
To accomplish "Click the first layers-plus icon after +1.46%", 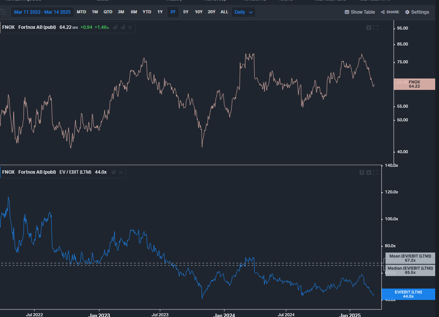I will pos(115,27).
